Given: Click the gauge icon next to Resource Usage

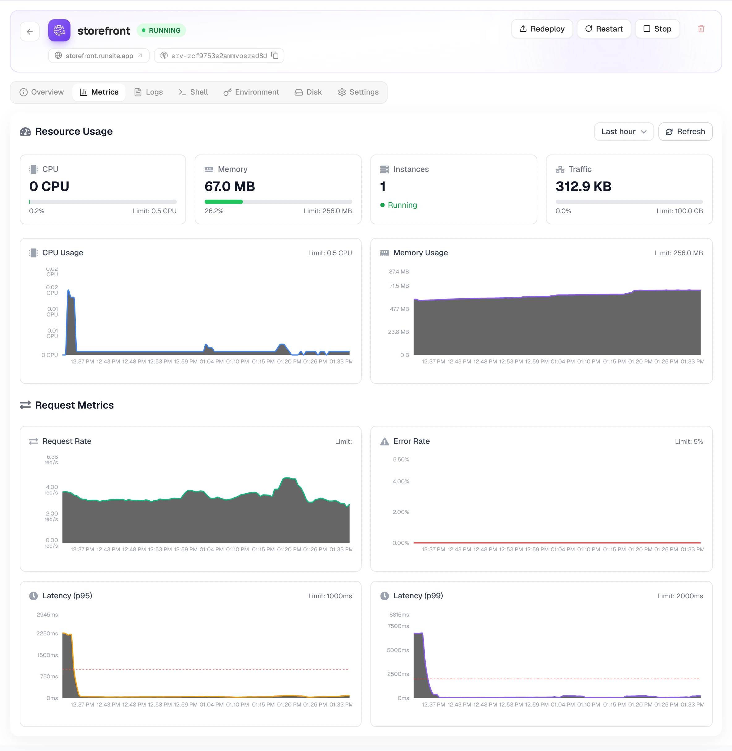Looking at the screenshot, I should 25,131.
